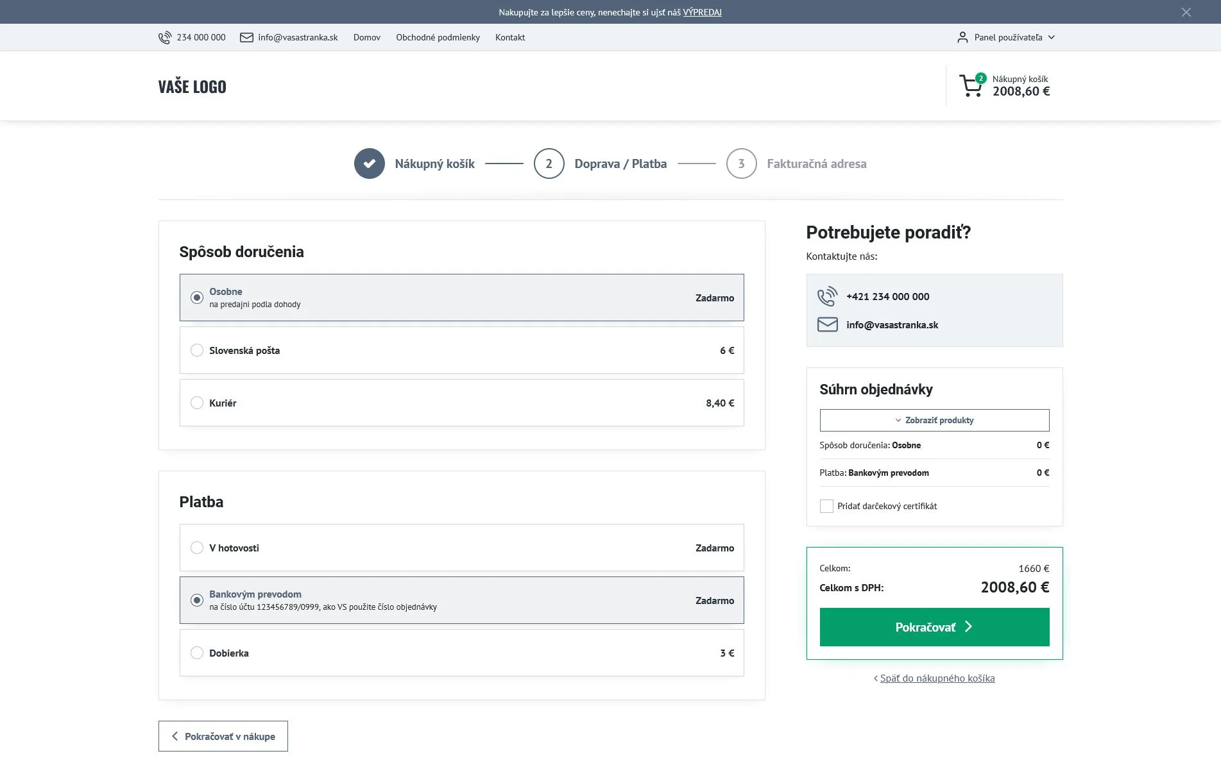Click the arrow inside the Pokračovať button
This screenshot has height=781, width=1221.
(969, 626)
